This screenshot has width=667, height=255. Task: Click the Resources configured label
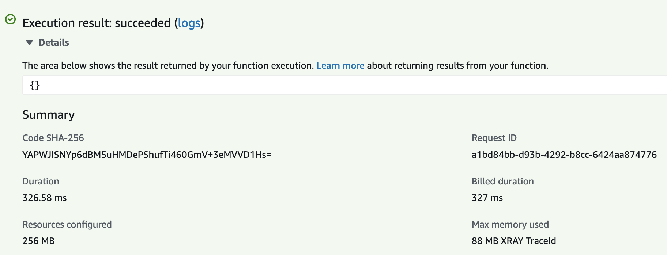click(x=67, y=224)
